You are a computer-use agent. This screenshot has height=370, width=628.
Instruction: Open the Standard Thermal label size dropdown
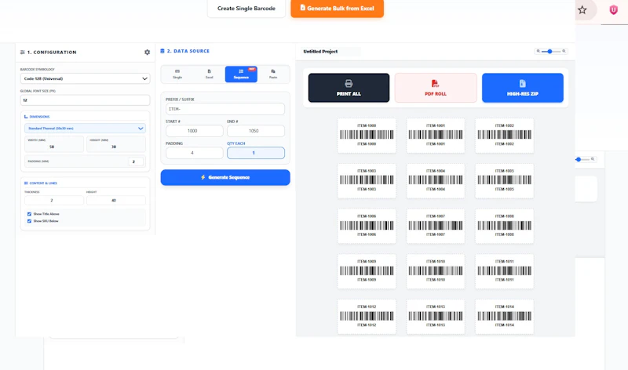[x=86, y=129]
